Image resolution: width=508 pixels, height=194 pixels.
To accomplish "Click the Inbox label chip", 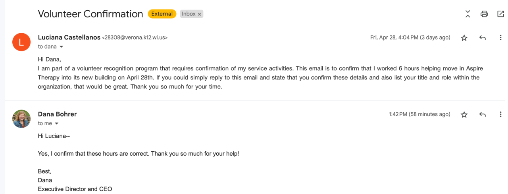I will click(189, 14).
